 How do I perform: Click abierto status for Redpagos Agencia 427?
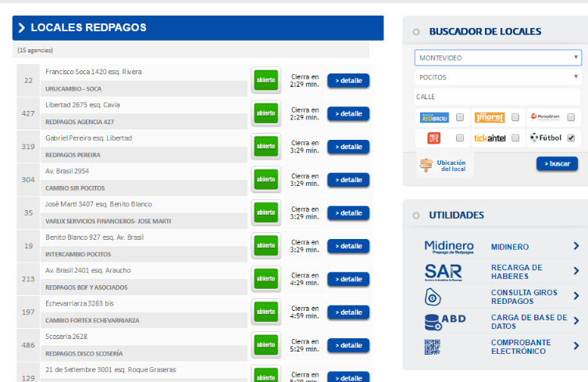click(265, 113)
